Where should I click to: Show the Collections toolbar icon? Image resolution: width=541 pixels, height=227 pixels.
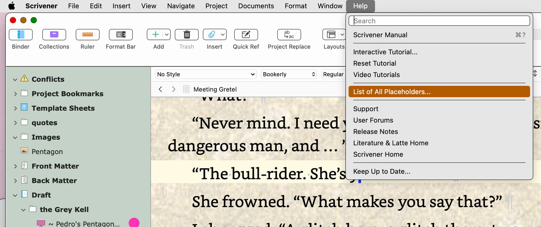pyautogui.click(x=54, y=35)
